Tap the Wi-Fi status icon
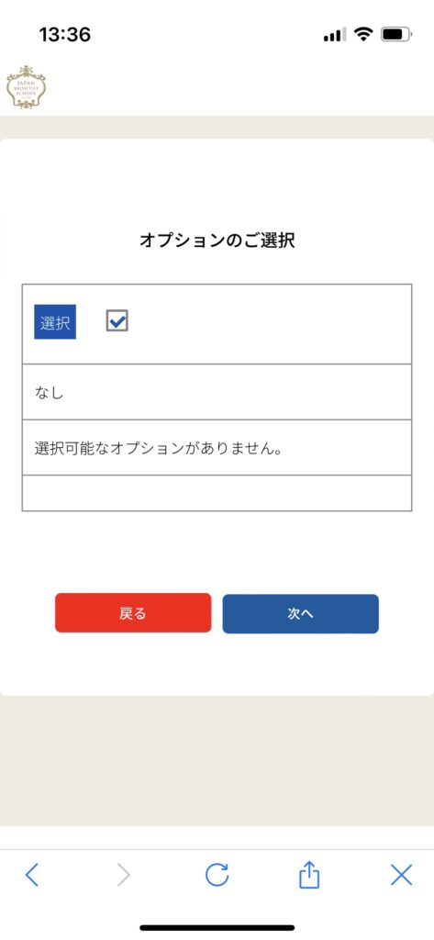This screenshot has height=940, width=434. pyautogui.click(x=363, y=35)
